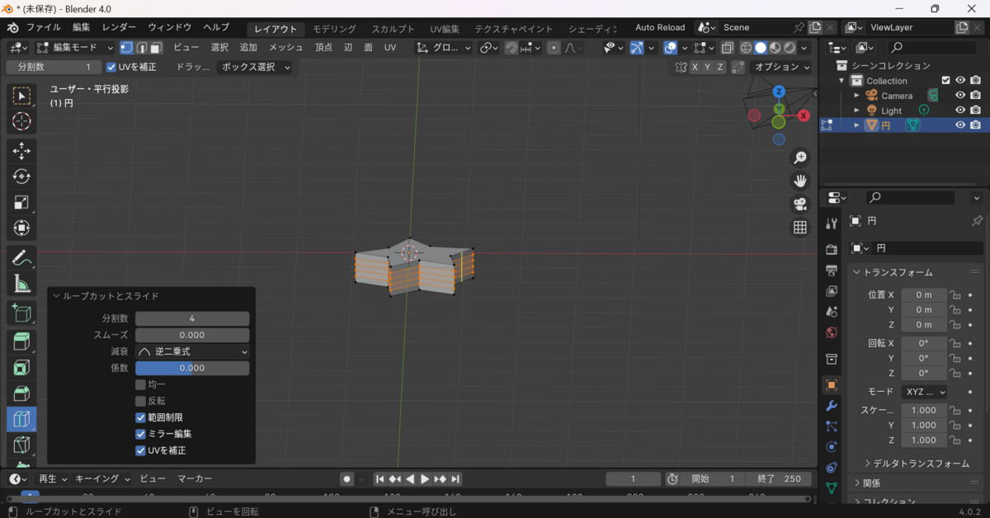Open the Tool properties tab

point(832,224)
